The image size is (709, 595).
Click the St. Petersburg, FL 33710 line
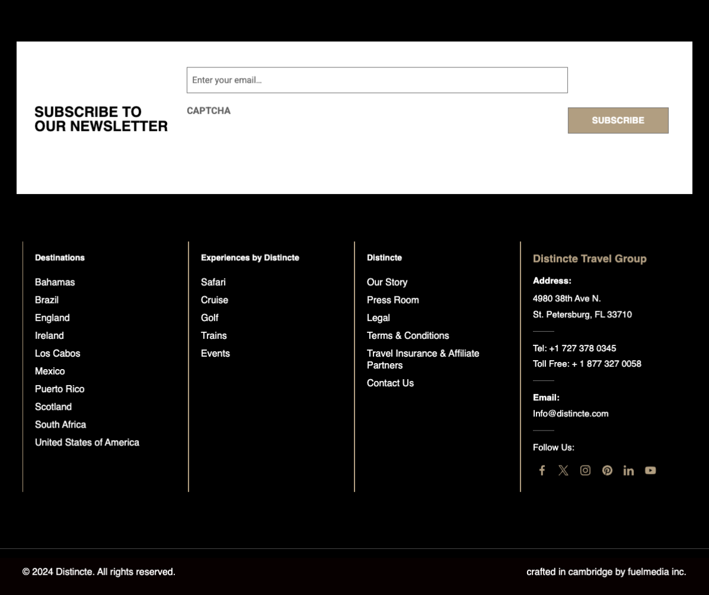tap(582, 315)
